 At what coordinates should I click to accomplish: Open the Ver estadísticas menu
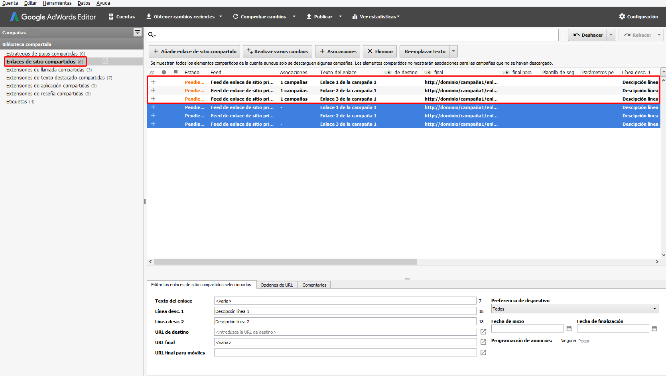[x=376, y=17]
